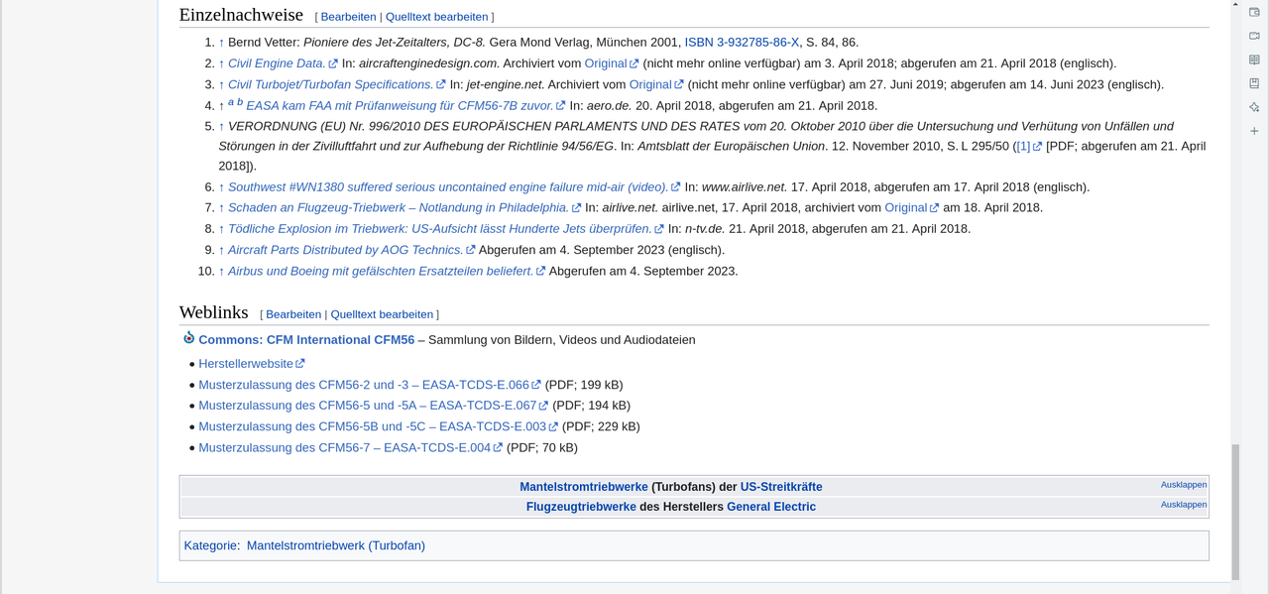Click up arrow of reference 7

click(221, 208)
